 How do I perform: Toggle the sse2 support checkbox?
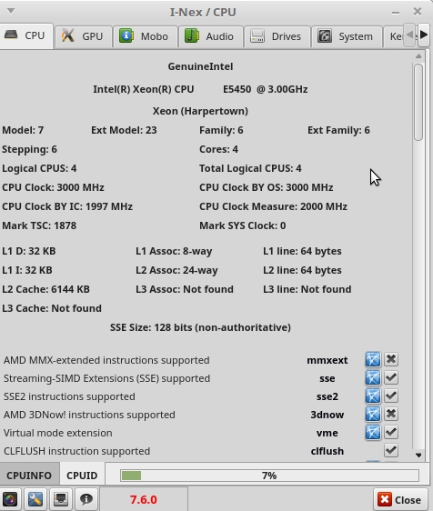(x=391, y=396)
